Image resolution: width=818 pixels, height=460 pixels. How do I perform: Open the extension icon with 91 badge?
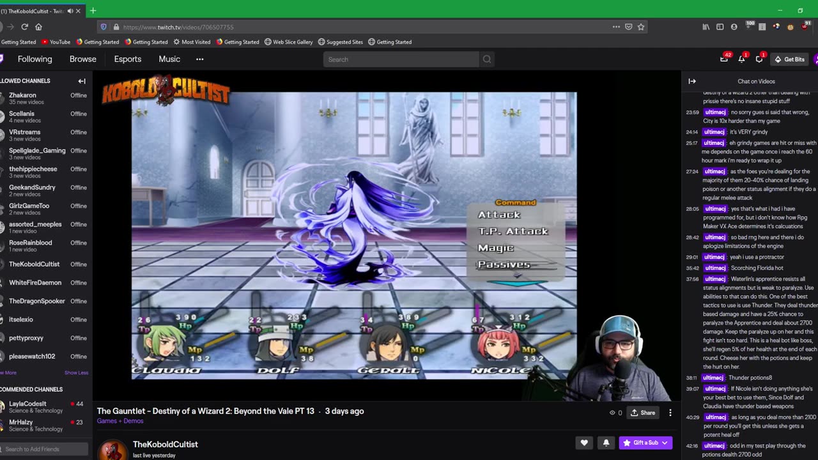tap(804, 27)
